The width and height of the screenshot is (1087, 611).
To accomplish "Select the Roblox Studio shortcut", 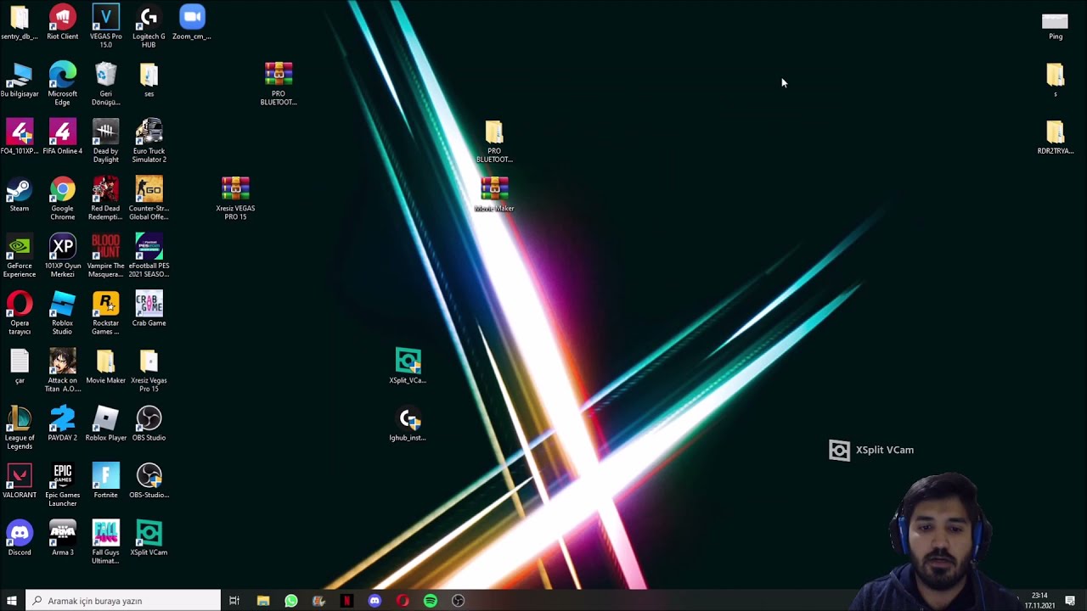I will [62, 313].
